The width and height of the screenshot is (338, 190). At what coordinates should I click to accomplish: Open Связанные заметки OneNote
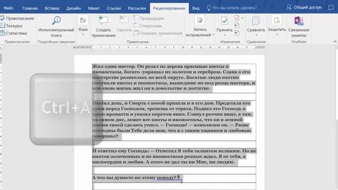point(299,27)
